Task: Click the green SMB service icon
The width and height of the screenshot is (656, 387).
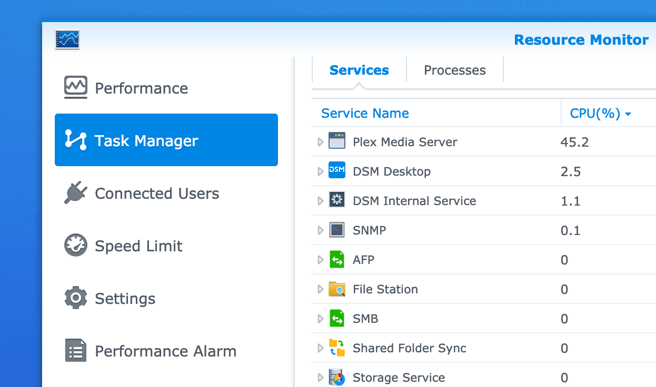Action: click(337, 318)
